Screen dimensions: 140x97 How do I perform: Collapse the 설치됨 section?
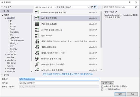pyautogui.click(x=2, y=11)
